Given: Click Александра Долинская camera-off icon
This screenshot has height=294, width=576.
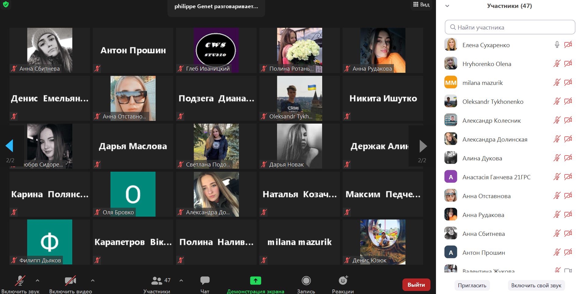Looking at the screenshot, I should pyautogui.click(x=568, y=139).
